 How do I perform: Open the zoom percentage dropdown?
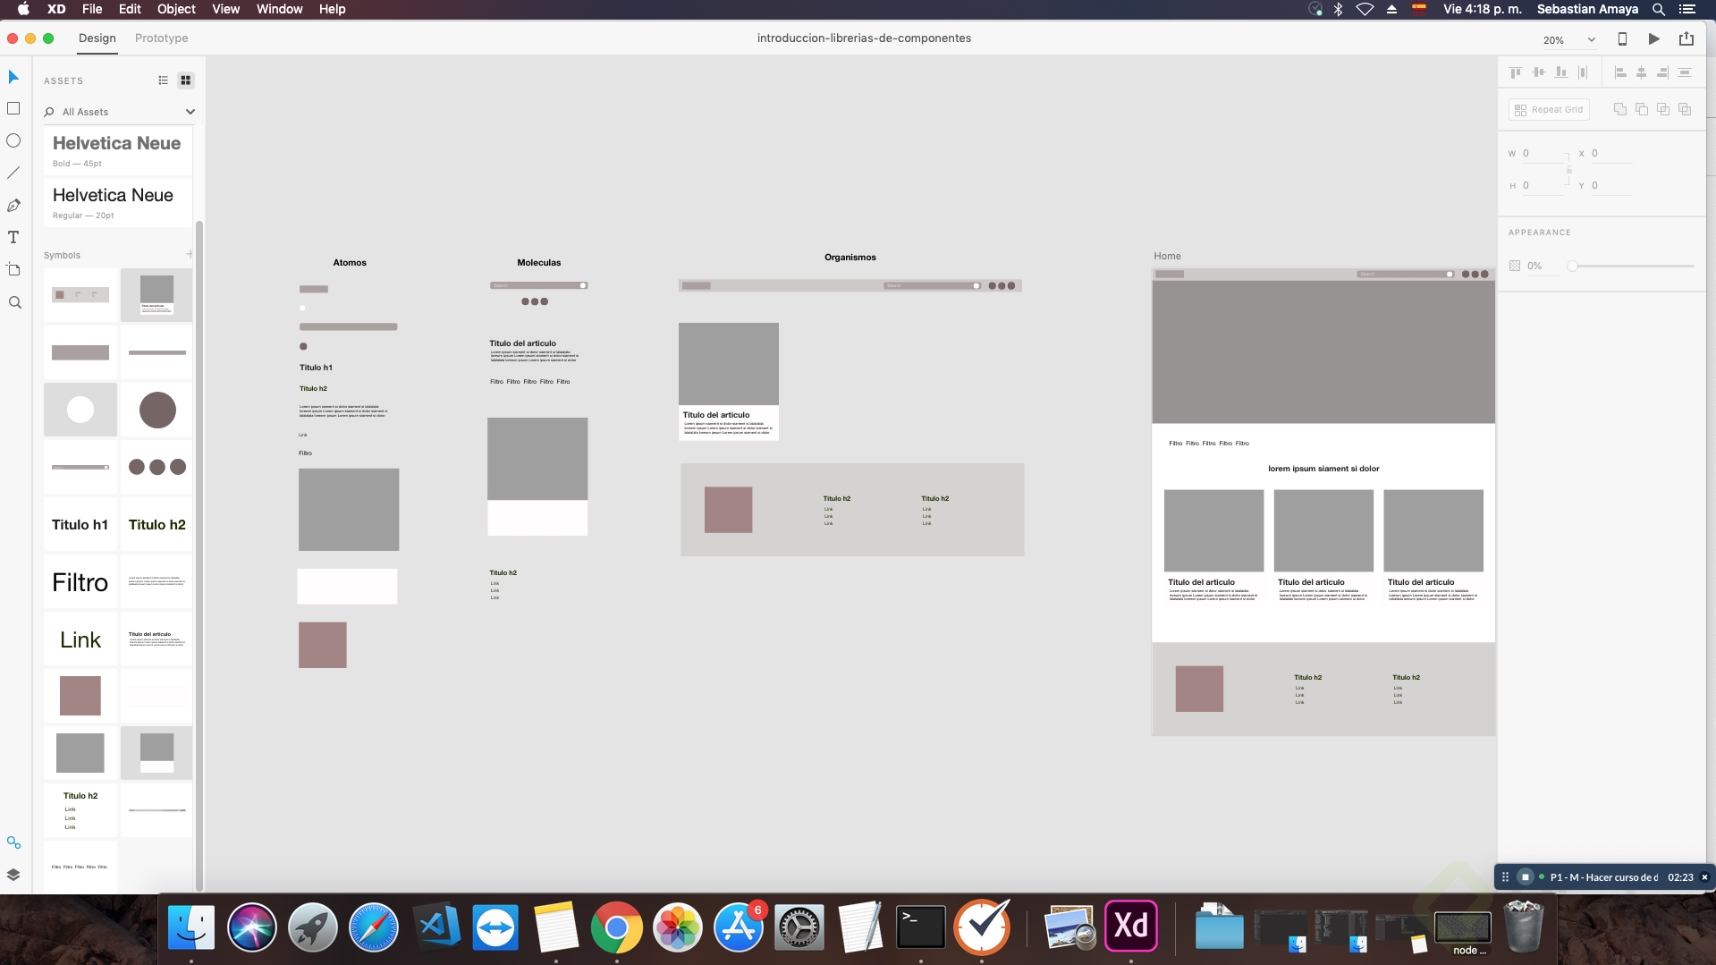click(x=1592, y=39)
